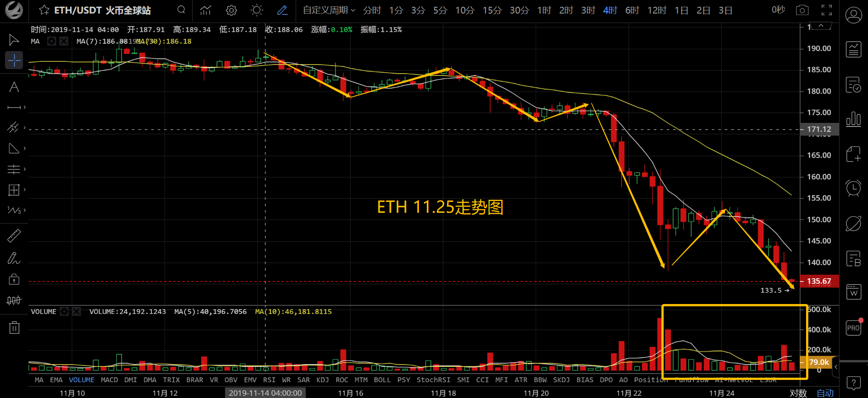The image size is (868, 398).
Task: Open chart settings gear icon in top bar
Action: [231, 10]
